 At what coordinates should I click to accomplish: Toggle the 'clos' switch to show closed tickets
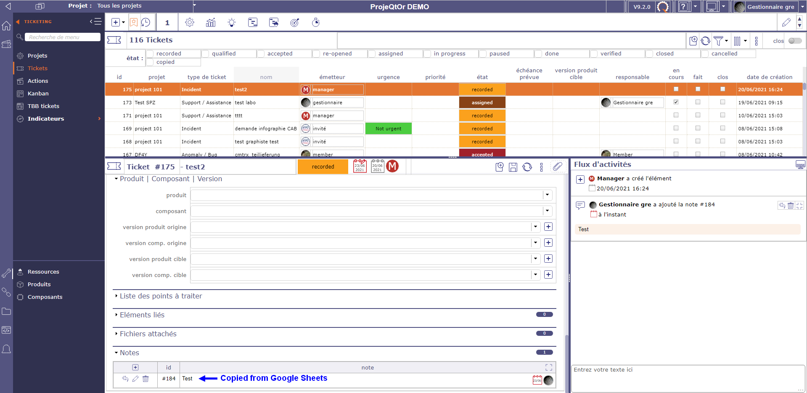(795, 41)
